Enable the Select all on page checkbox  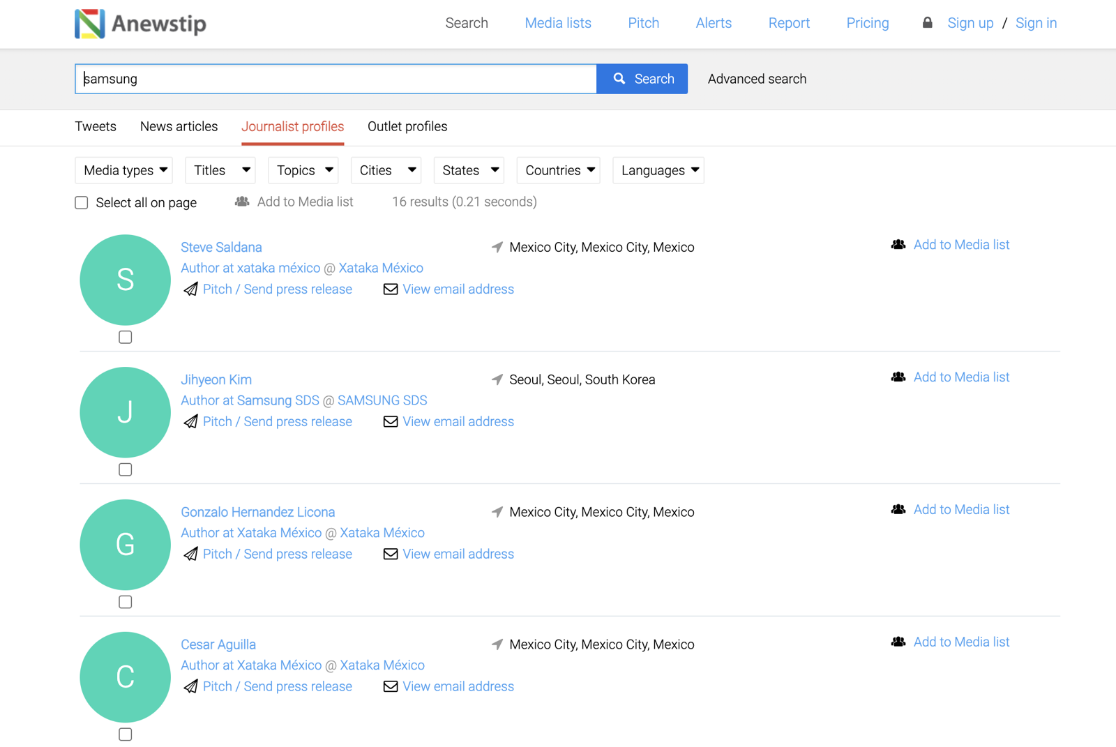(x=82, y=202)
